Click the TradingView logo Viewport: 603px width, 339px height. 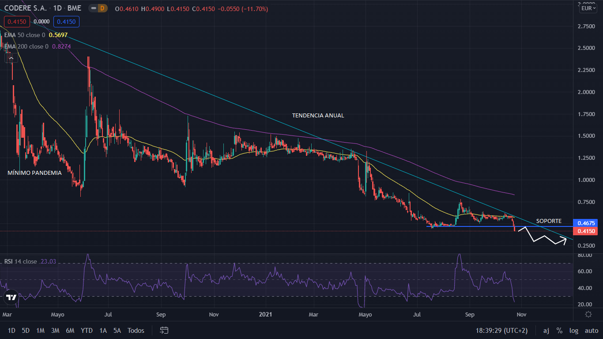[11, 298]
